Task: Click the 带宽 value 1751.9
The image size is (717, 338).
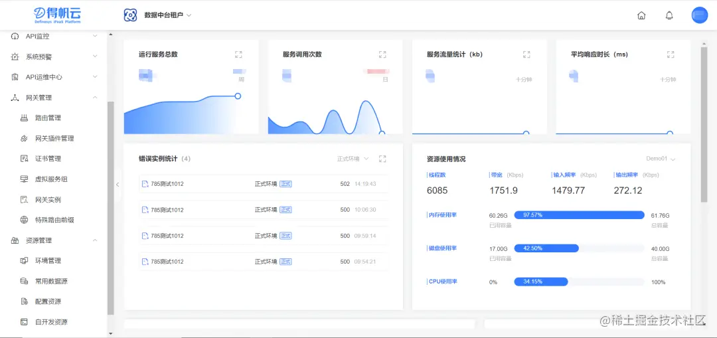Action: [503, 191]
